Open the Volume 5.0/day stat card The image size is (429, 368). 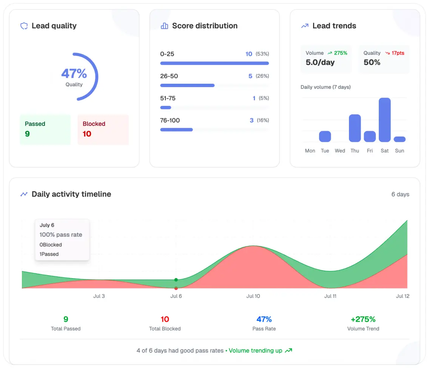[x=326, y=59]
